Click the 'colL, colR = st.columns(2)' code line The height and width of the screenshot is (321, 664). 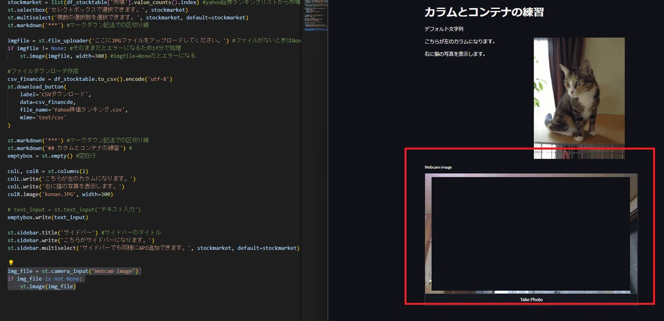[48, 172]
